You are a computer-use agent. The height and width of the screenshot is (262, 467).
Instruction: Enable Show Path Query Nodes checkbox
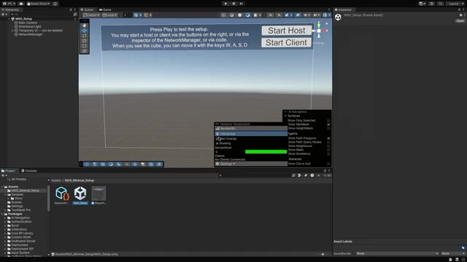[328, 142]
